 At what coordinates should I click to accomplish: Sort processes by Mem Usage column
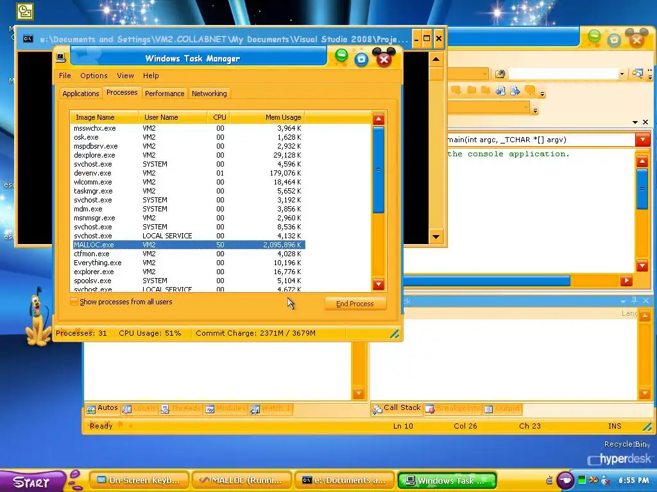[x=267, y=117]
